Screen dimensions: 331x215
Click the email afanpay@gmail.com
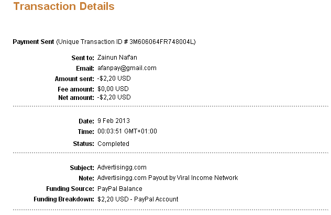coord(127,68)
